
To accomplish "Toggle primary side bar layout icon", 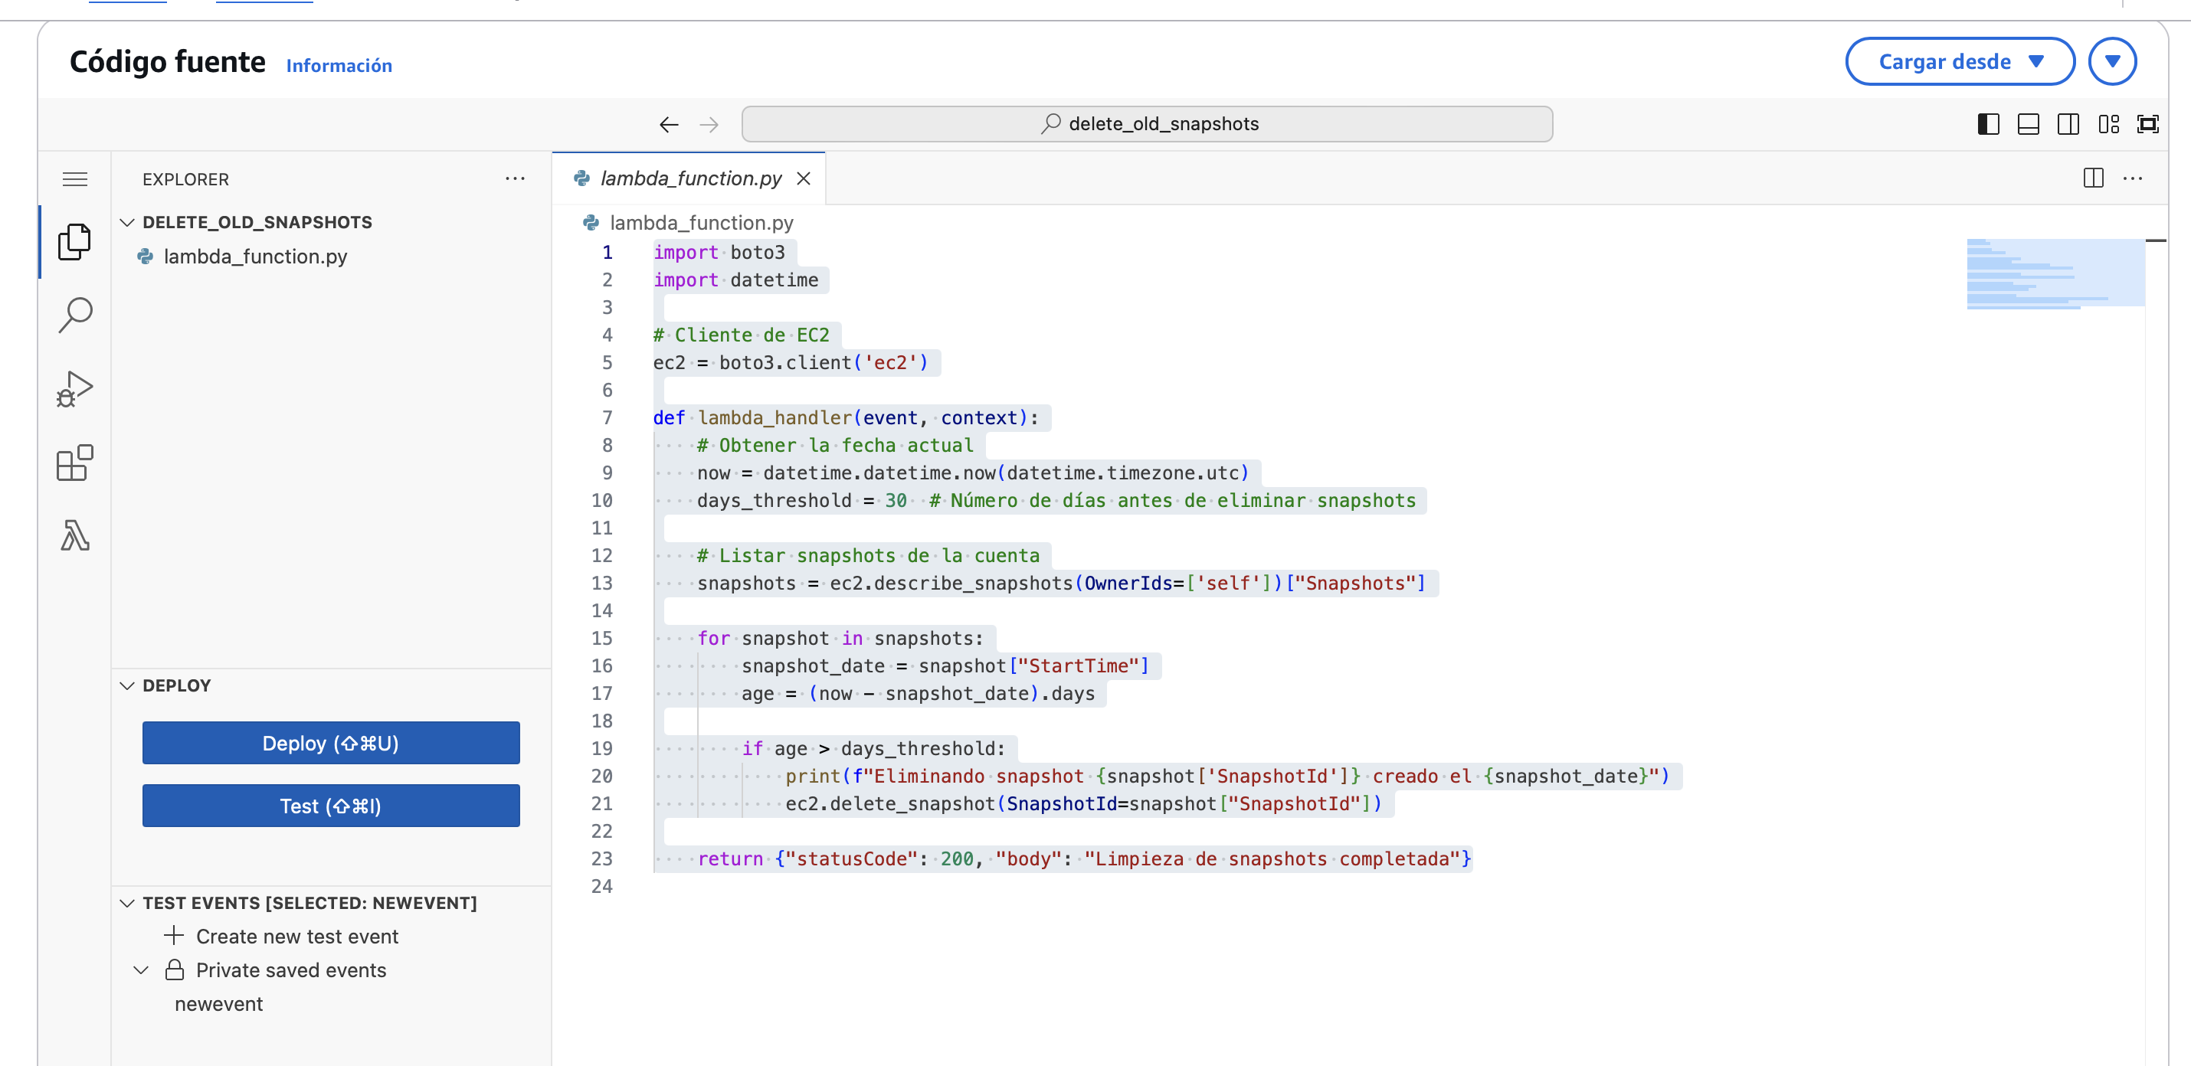I will click(1988, 124).
